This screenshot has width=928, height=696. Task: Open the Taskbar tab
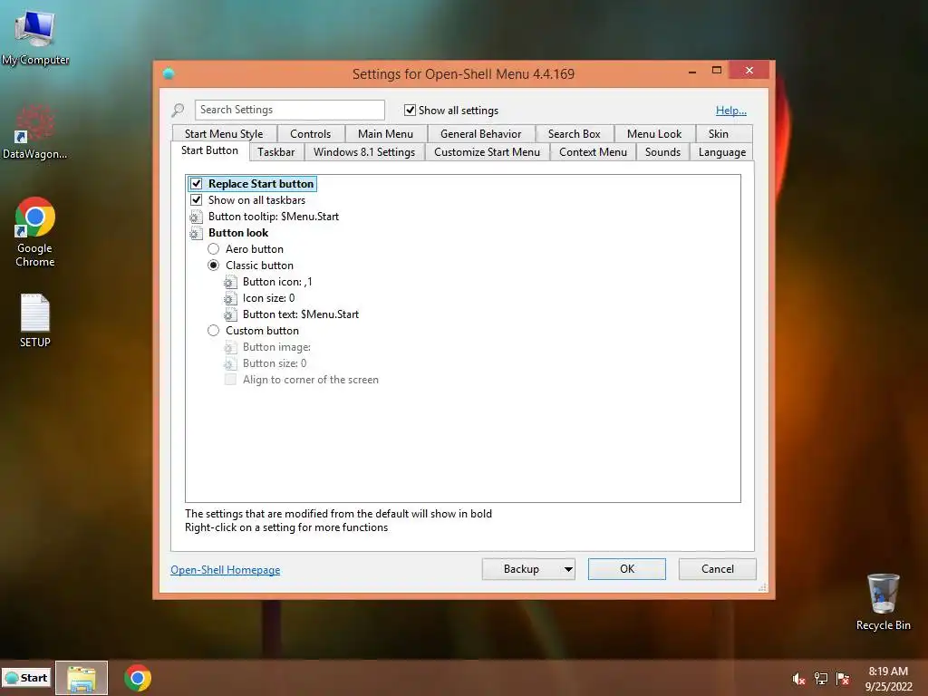pos(275,152)
